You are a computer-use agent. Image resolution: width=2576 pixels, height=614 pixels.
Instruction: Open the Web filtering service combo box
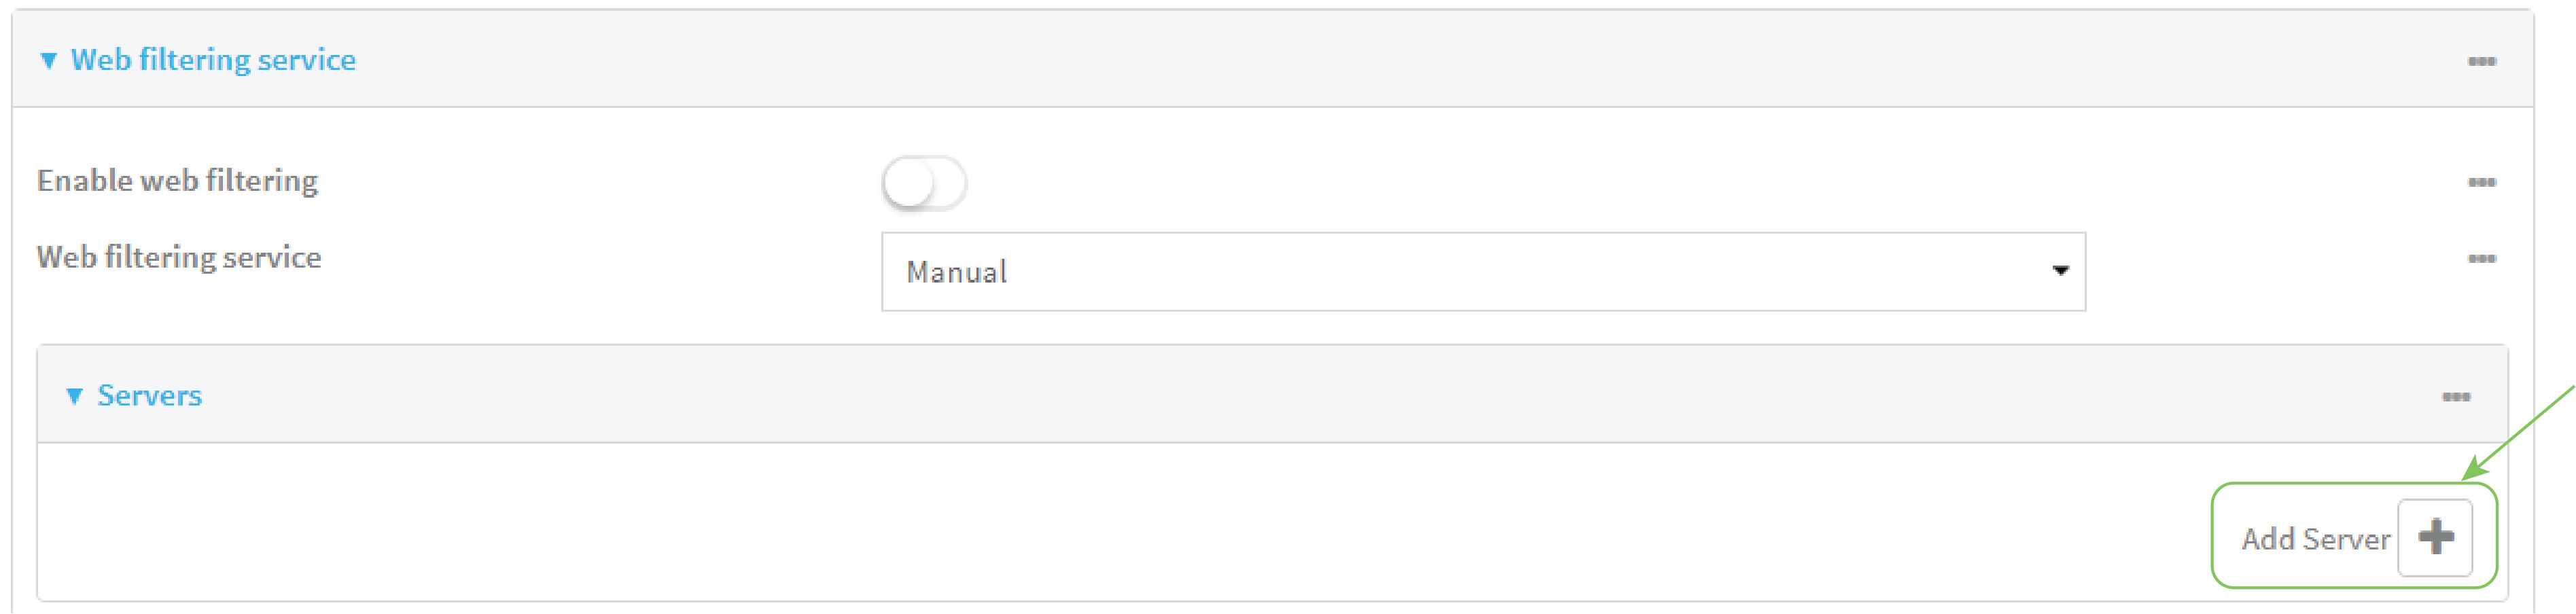click(x=1482, y=272)
